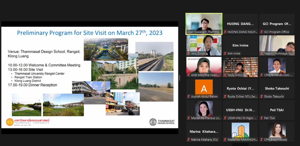Screen dimensions: 300x146
Task: Expand the gallery page arrow at bottom
Action: pos(240,145)
